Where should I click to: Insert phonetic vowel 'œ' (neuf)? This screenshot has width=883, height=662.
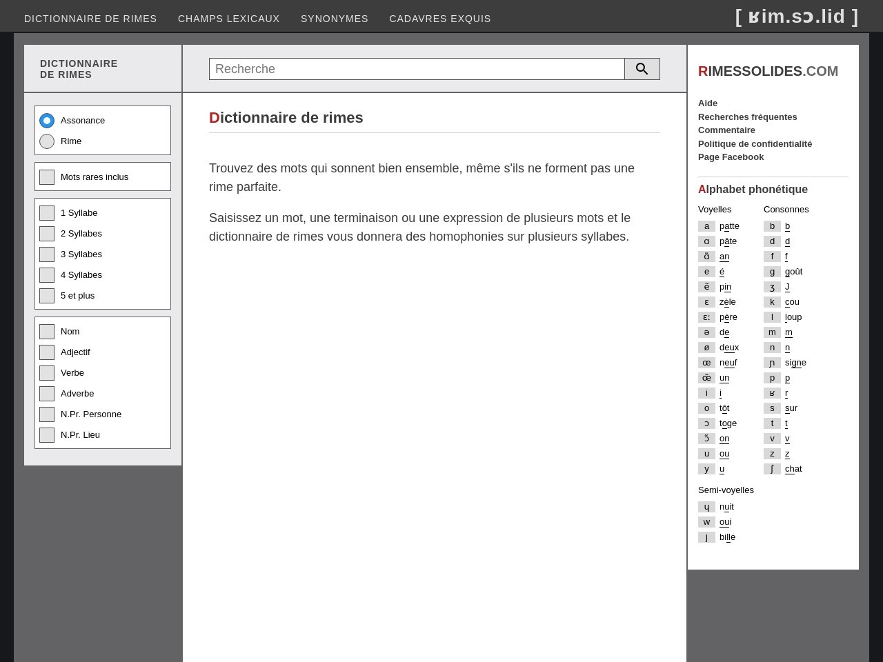click(706, 363)
